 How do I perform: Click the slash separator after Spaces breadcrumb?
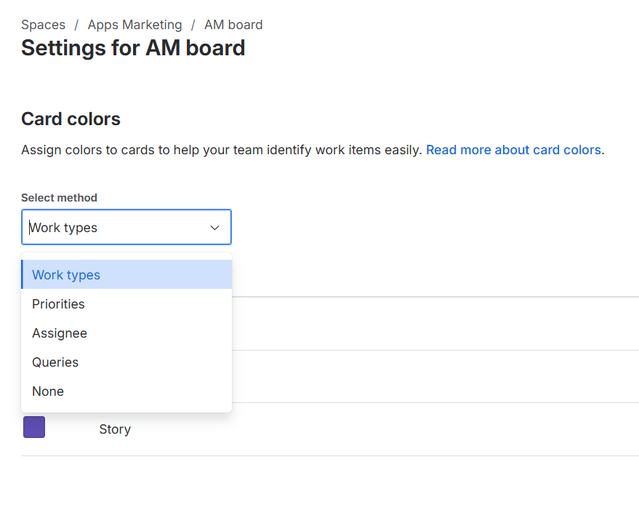point(76,25)
